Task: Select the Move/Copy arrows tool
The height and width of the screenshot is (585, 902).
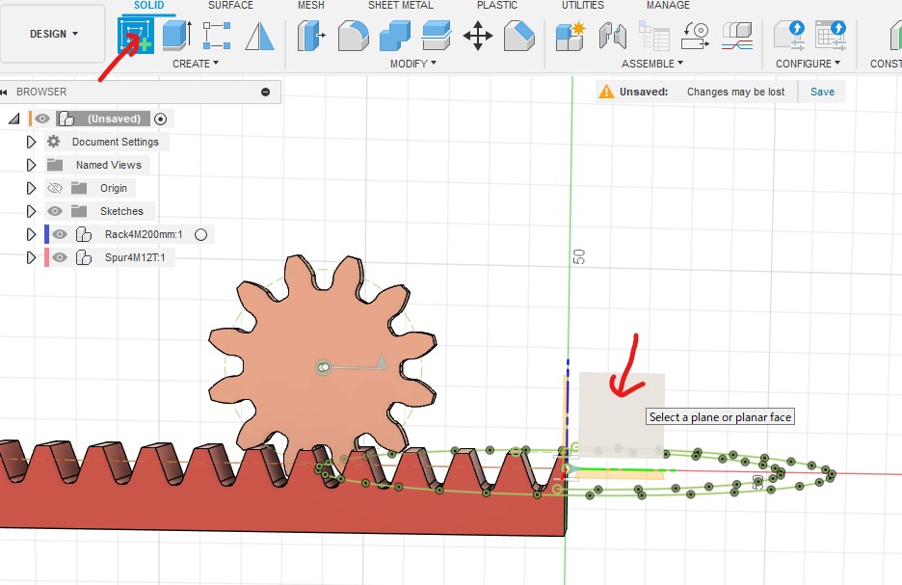Action: coord(478,36)
